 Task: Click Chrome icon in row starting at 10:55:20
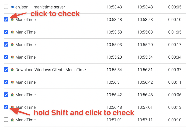pyautogui.click(x=12, y=57)
